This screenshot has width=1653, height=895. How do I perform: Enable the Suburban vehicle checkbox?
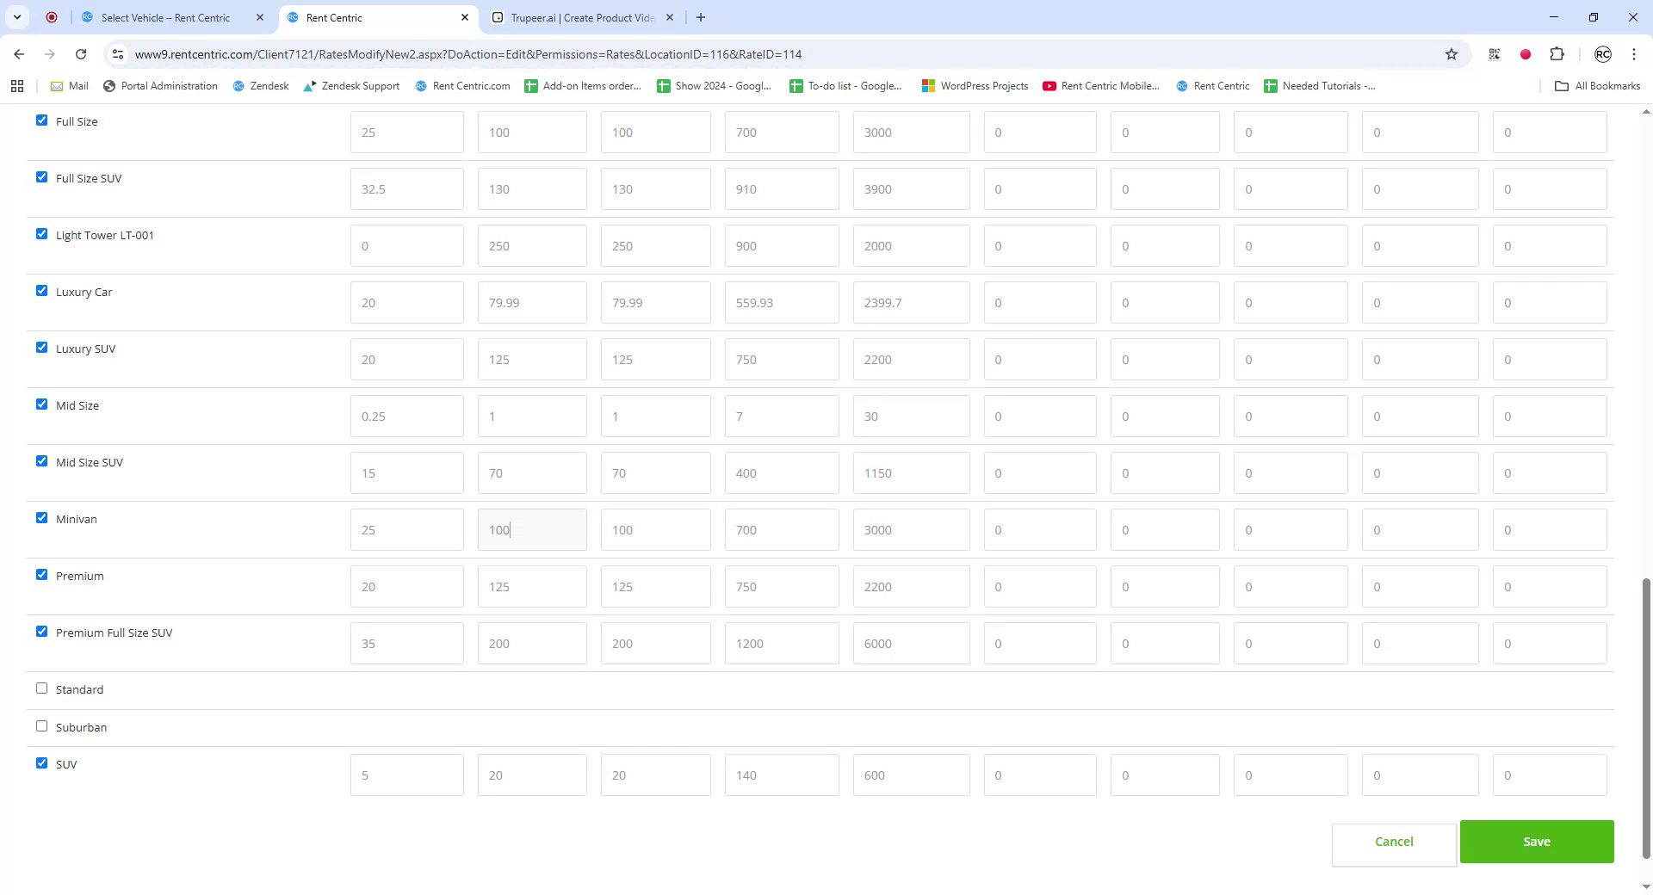click(x=40, y=725)
